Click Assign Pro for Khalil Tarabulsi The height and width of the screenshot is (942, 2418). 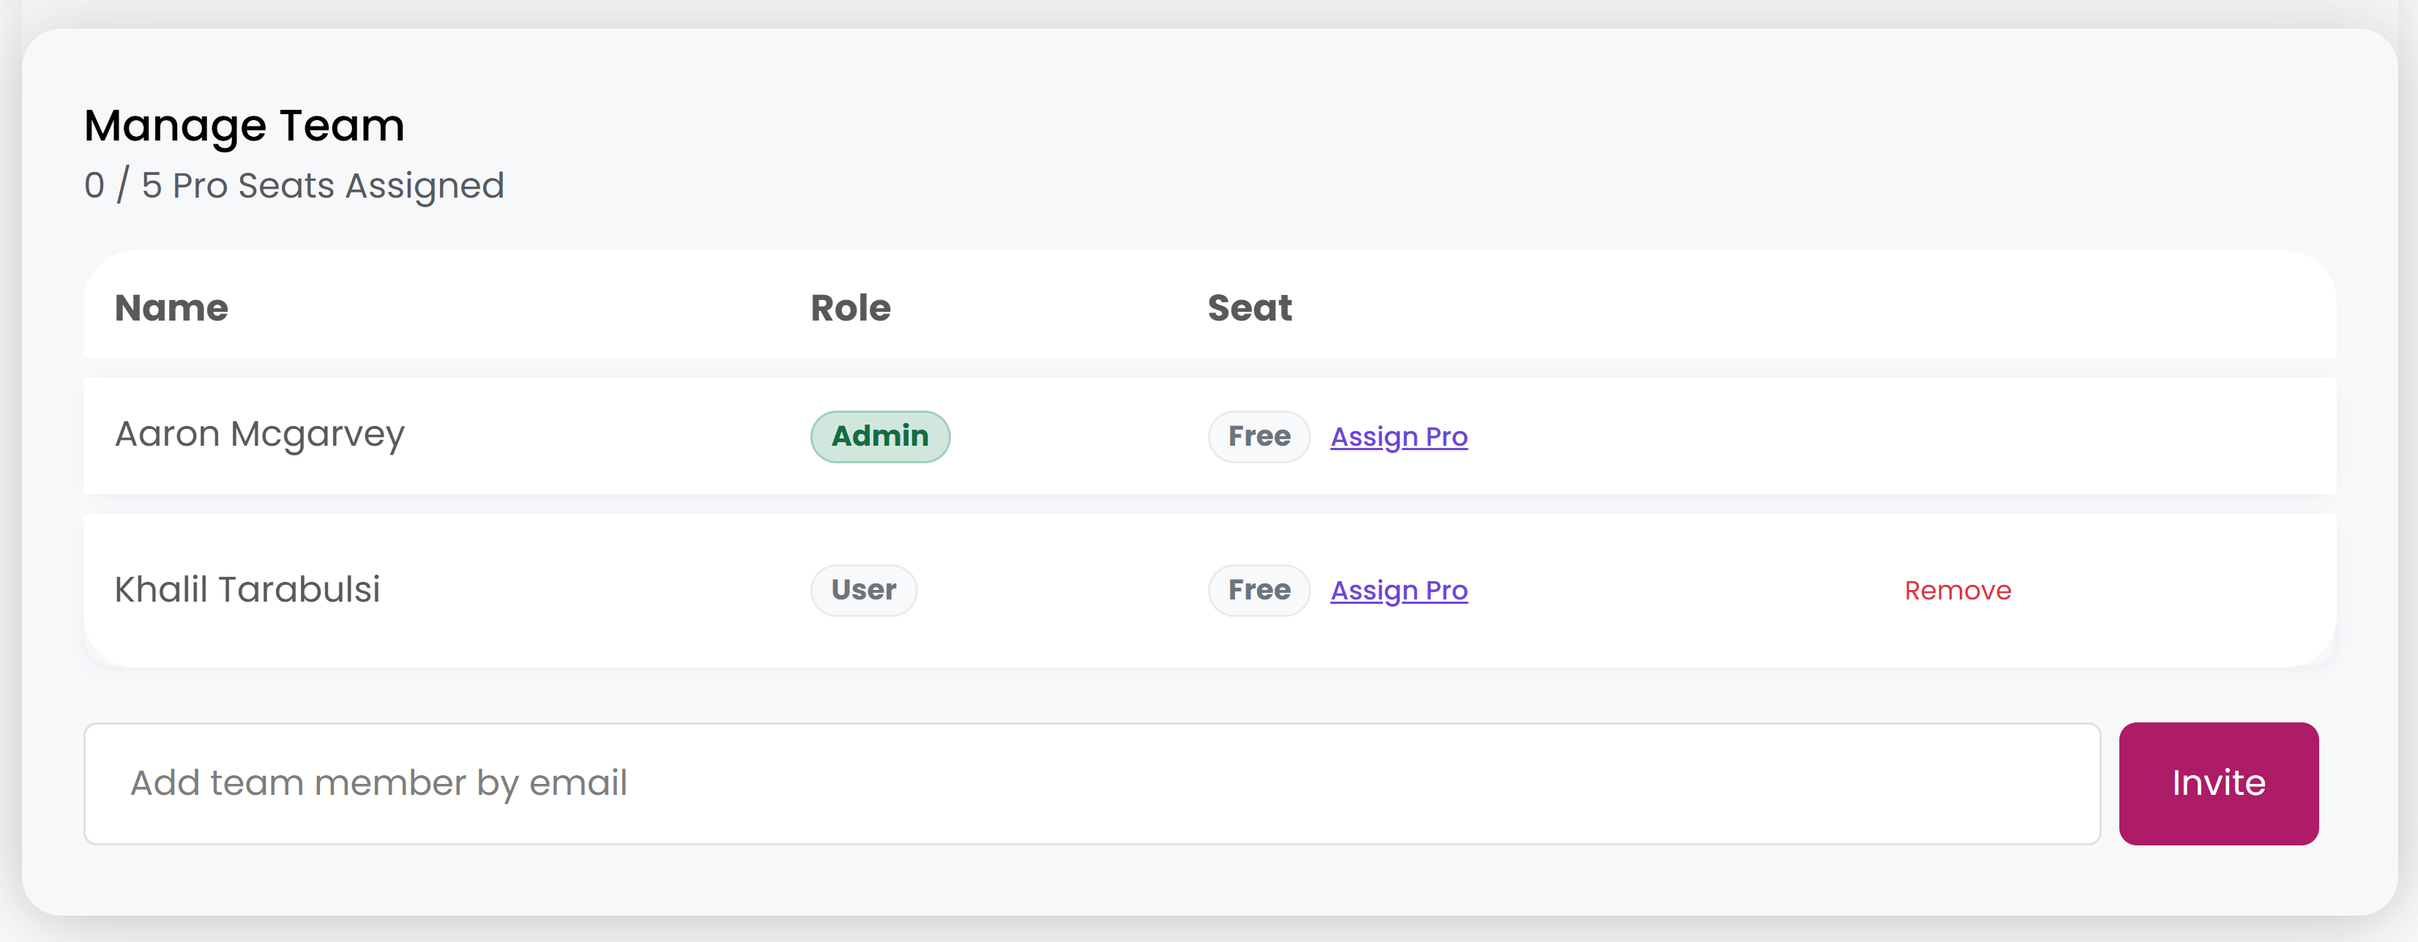tap(1399, 591)
